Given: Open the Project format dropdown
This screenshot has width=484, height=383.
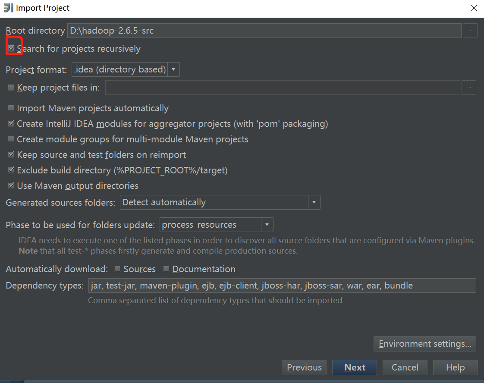Looking at the screenshot, I should click(x=174, y=69).
